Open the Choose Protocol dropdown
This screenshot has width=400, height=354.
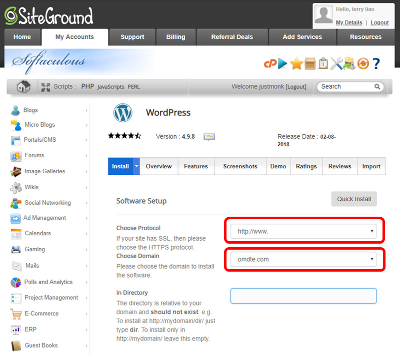click(x=303, y=231)
